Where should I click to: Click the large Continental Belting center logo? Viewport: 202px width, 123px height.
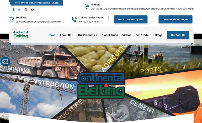[x=101, y=85]
